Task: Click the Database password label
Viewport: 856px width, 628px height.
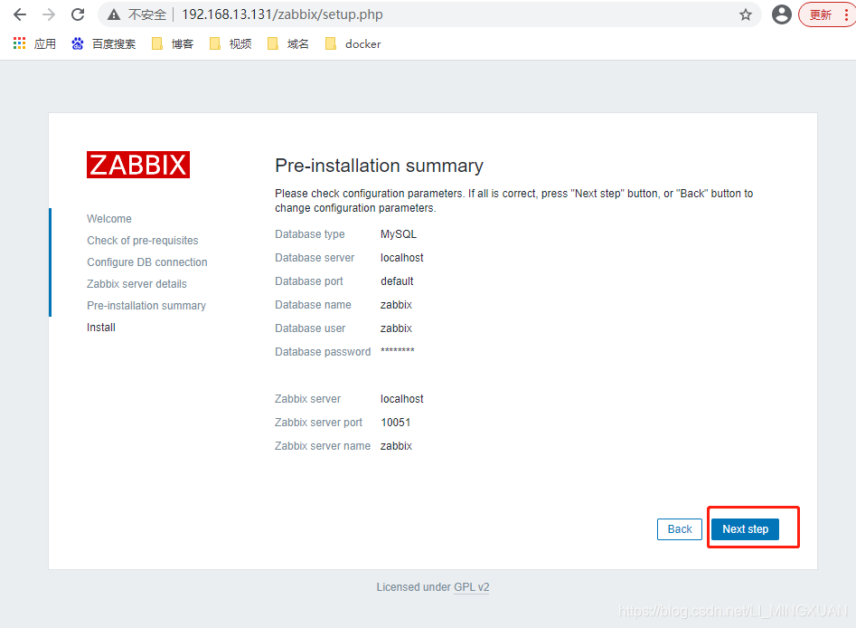Action: (x=323, y=351)
